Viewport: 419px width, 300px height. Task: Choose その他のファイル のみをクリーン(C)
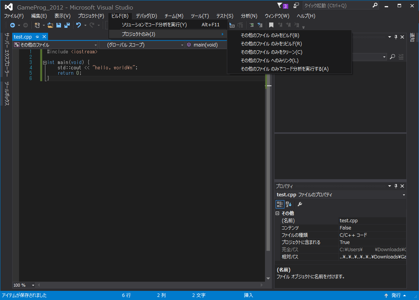tap(289, 52)
